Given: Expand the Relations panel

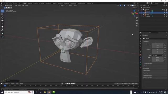Looking at the screenshot, I should pos(146,66).
